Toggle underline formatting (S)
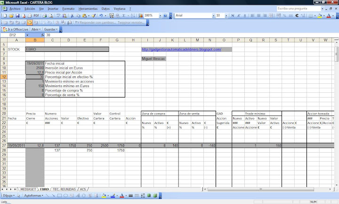 pos(245,16)
